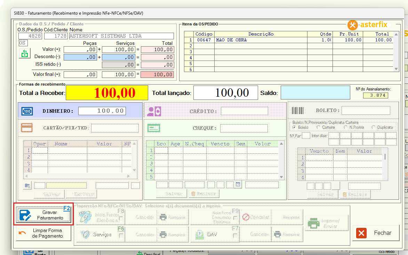Select the N Promis radio option
408x255 pixels.
345,127
